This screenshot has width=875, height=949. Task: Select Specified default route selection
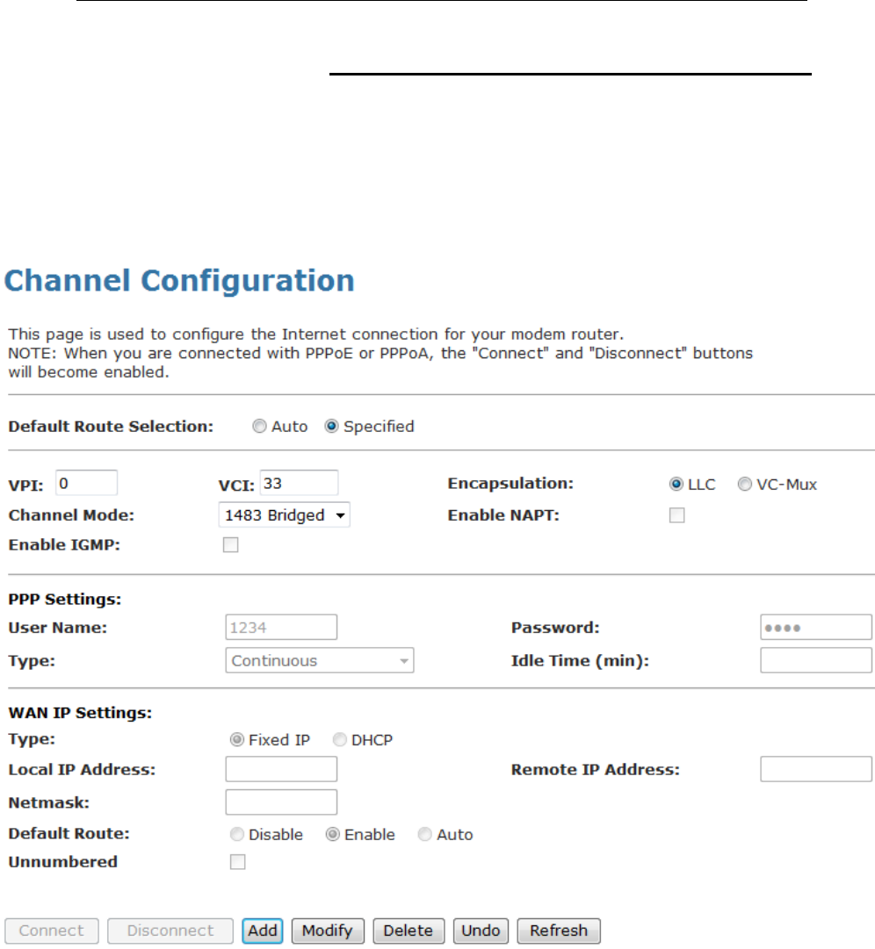tap(331, 427)
